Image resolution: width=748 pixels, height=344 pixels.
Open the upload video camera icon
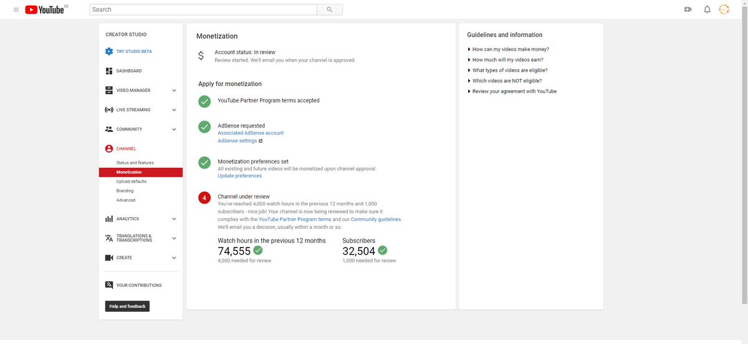click(x=688, y=9)
